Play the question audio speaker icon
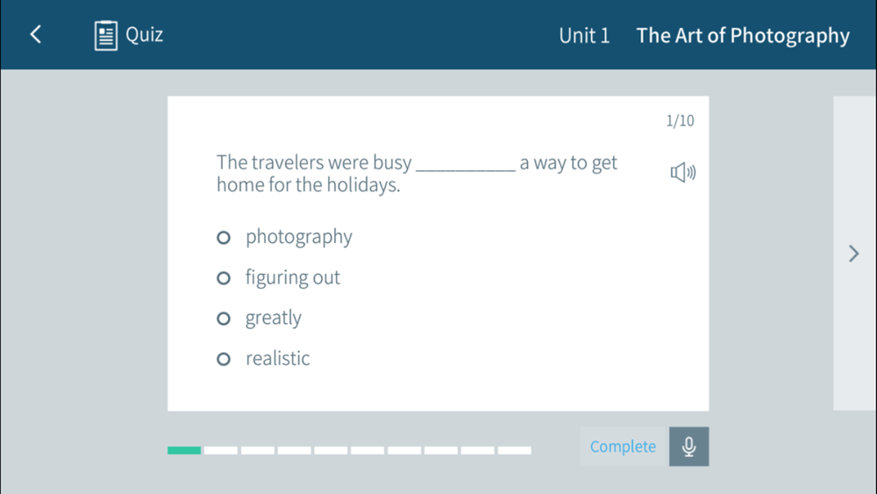 click(682, 172)
